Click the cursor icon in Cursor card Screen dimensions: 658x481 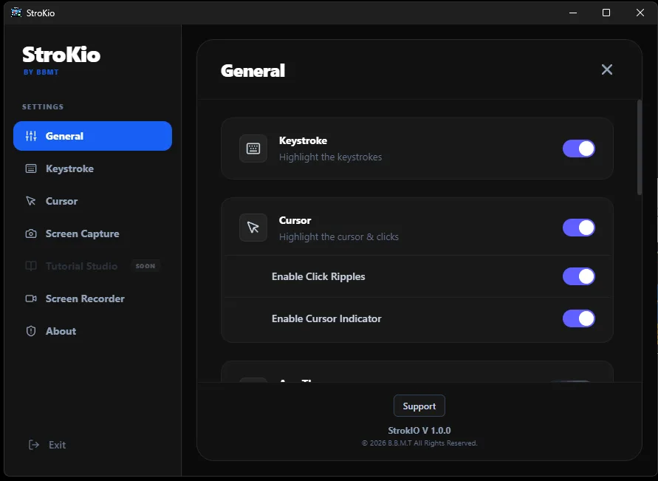tap(253, 228)
